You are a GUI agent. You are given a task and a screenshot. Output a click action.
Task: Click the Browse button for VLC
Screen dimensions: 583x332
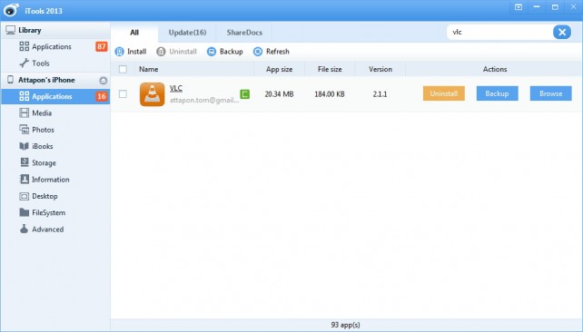[550, 93]
